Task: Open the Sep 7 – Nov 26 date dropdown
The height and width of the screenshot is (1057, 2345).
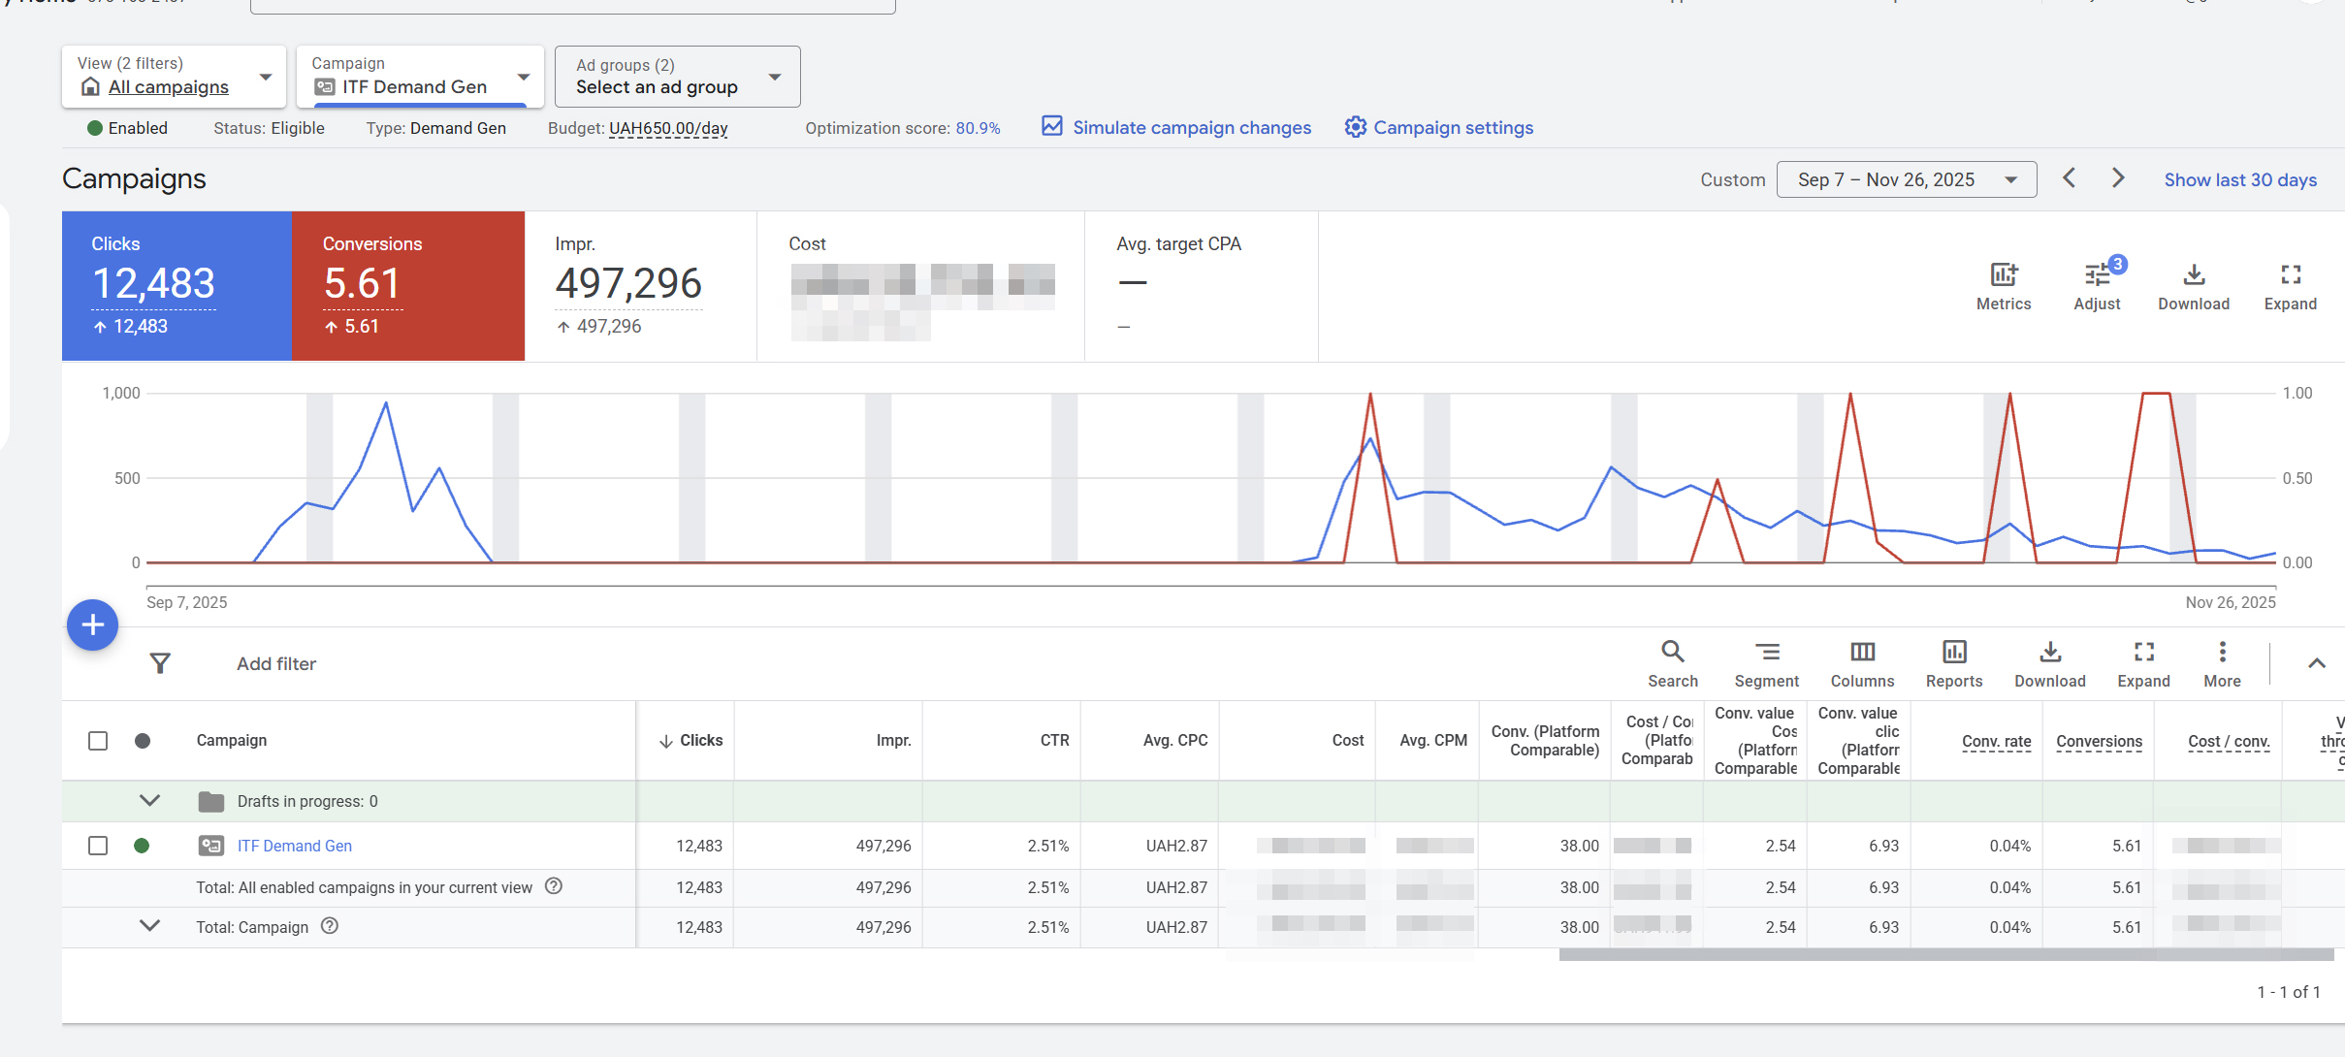Action: [x=1905, y=179]
